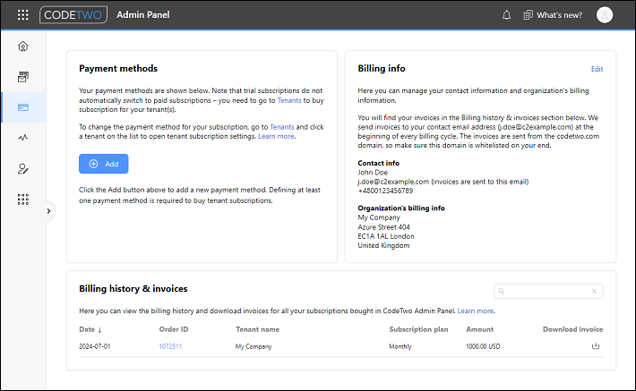Click the CodeTwo logo
This screenshot has height=391, width=636.
[73, 15]
